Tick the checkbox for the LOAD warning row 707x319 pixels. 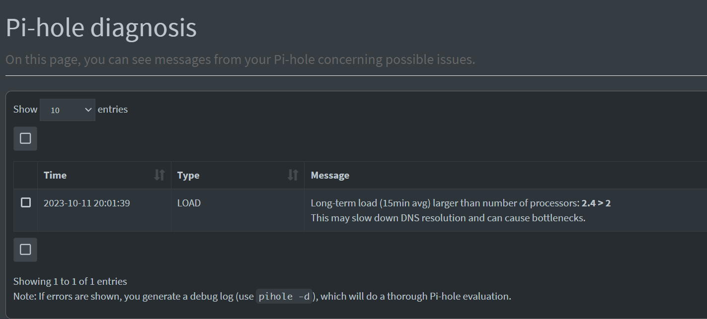point(25,202)
